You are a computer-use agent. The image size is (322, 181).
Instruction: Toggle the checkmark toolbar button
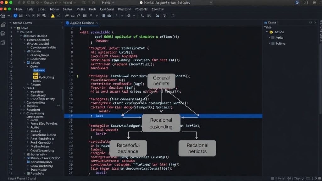pos(97,16)
